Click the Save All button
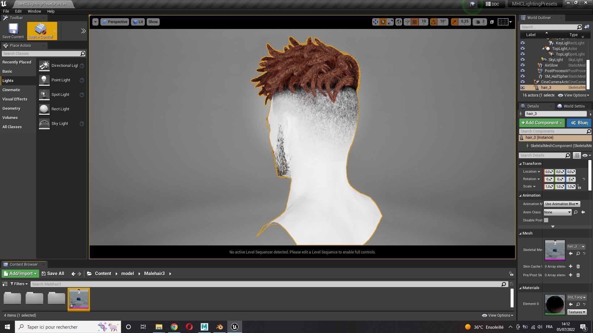 (53, 273)
